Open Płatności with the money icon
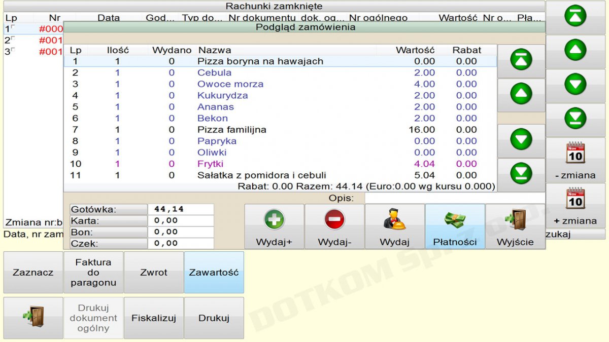Viewport: 609px width, 342px height. pyautogui.click(x=455, y=220)
